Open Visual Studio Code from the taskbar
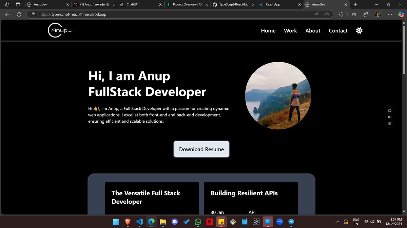 tap(139, 222)
